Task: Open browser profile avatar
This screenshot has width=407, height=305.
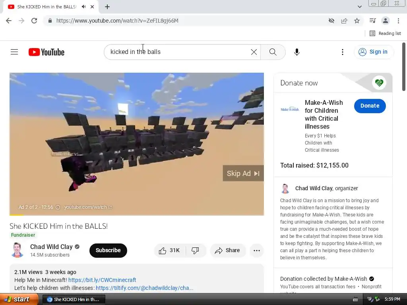Action: (386, 21)
